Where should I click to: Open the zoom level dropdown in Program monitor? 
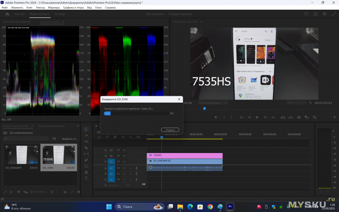pyautogui.click(x=213, y=103)
